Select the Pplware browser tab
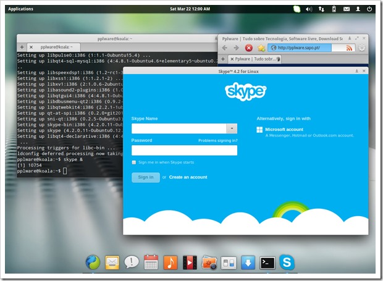The height and width of the screenshot is (281, 383). (255, 59)
